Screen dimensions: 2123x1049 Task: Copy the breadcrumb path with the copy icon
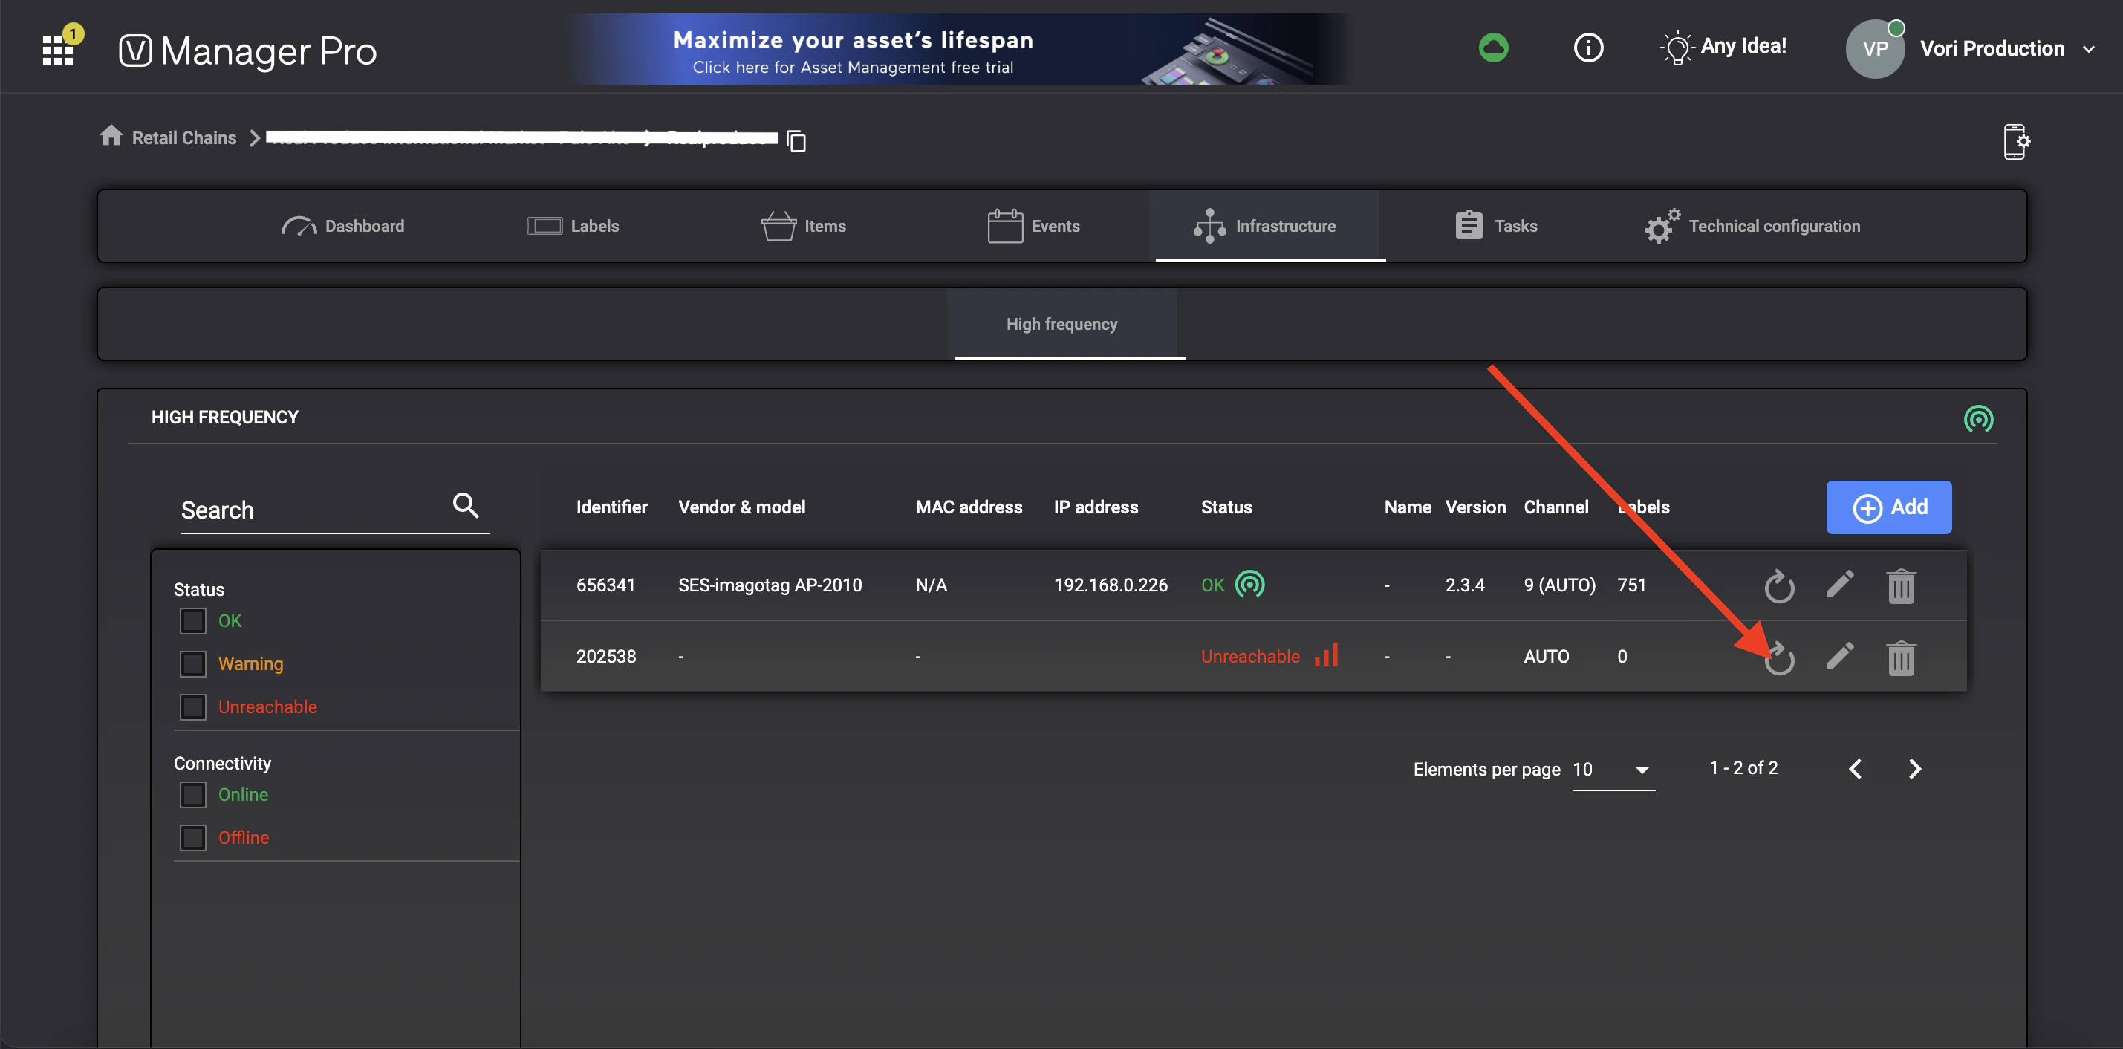796,141
